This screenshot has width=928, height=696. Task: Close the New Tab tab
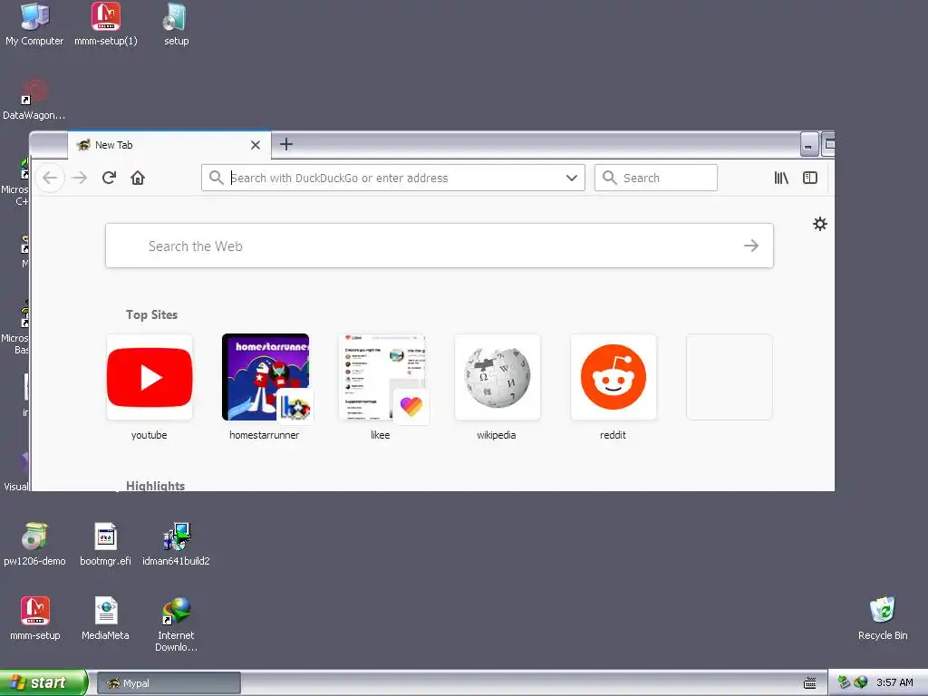(x=256, y=145)
